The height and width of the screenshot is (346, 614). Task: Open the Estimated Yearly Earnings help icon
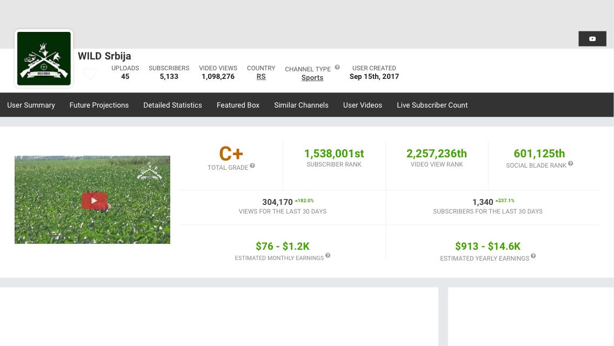coord(533,256)
